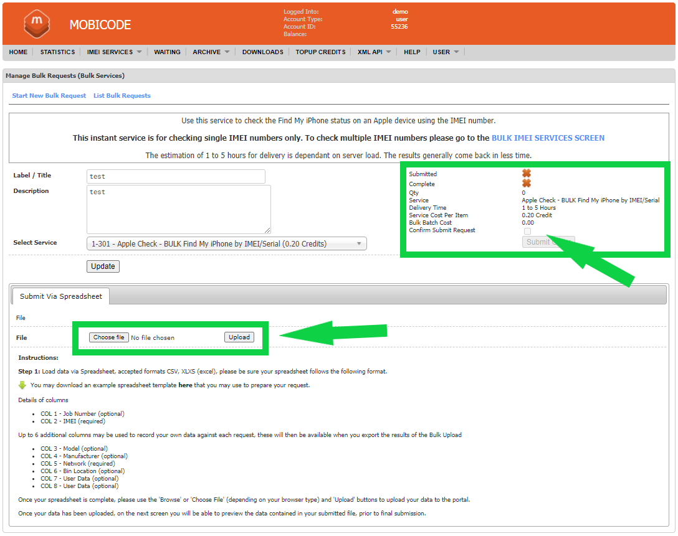
Task: Click the Choose file button
Action: tap(108, 337)
